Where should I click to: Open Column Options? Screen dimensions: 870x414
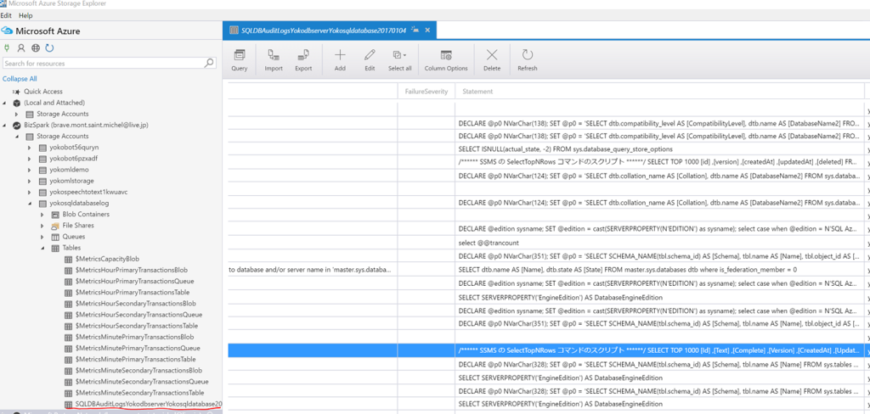(446, 60)
